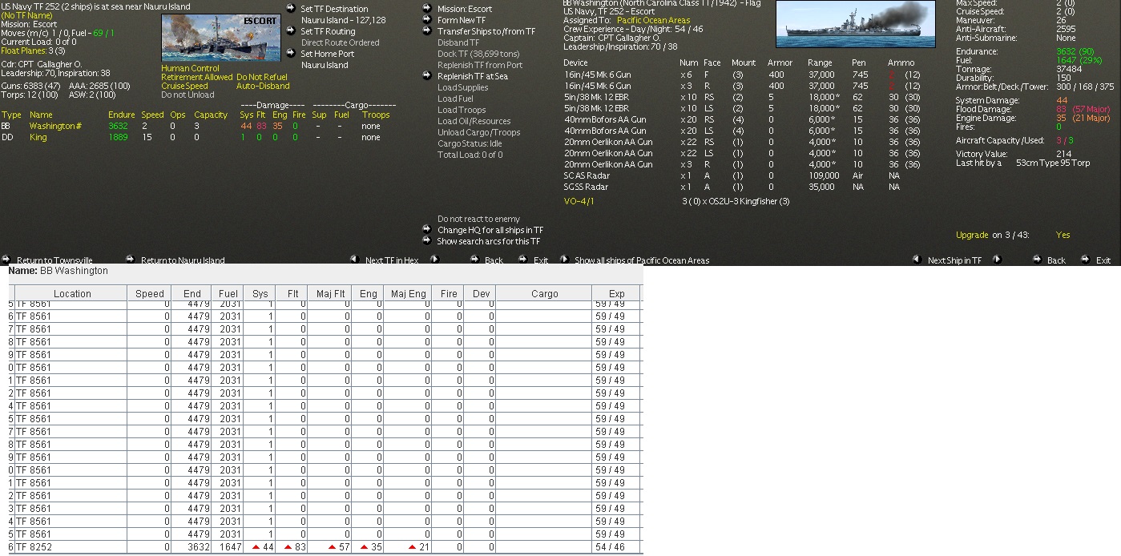Click the arrow icon for Show search arcs
Screen dimensions: 1121x556
(428, 240)
